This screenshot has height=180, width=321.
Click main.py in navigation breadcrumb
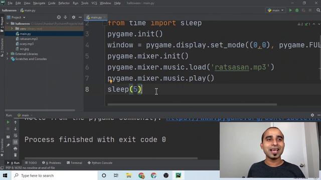coord(28,10)
